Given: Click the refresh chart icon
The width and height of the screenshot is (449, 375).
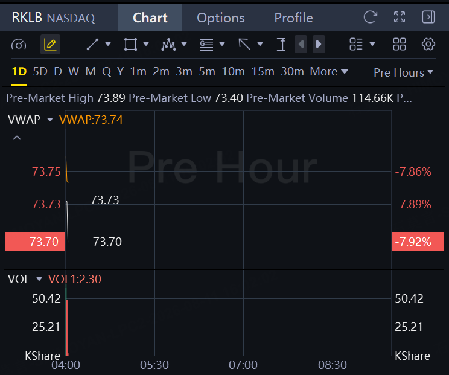Looking at the screenshot, I should pyautogui.click(x=371, y=17).
